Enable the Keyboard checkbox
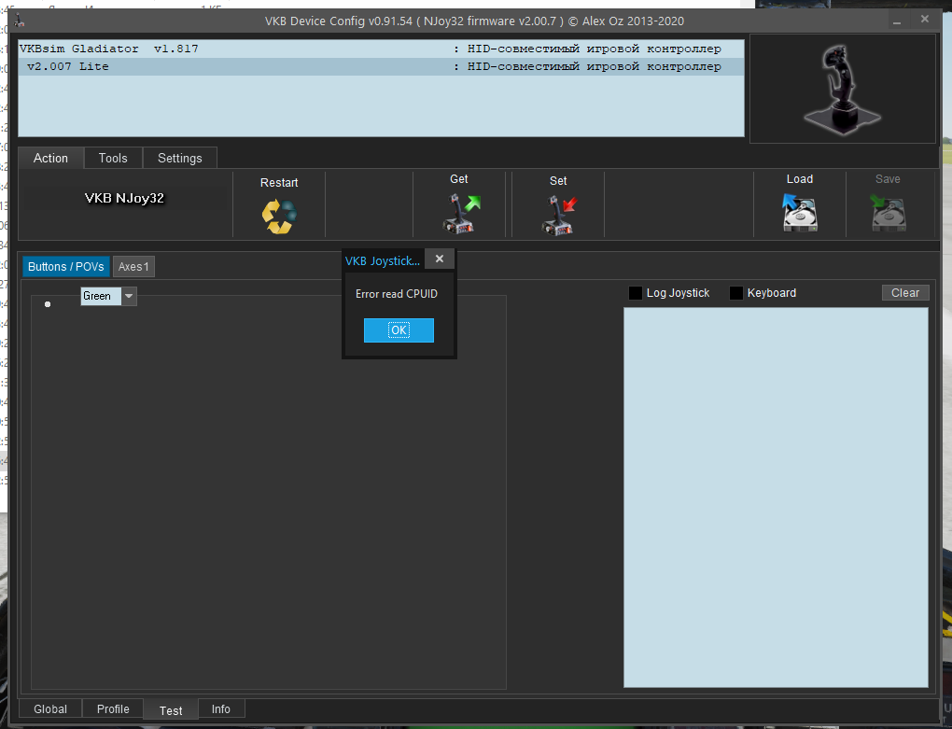Image resolution: width=952 pixels, height=729 pixels. point(735,293)
